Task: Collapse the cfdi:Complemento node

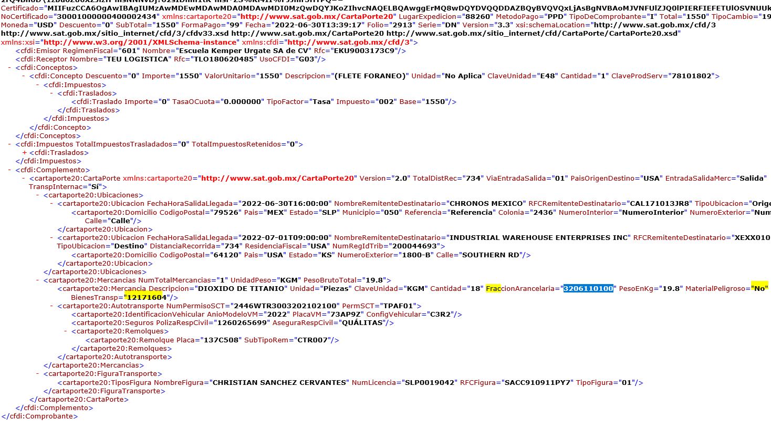Action: 10,170
